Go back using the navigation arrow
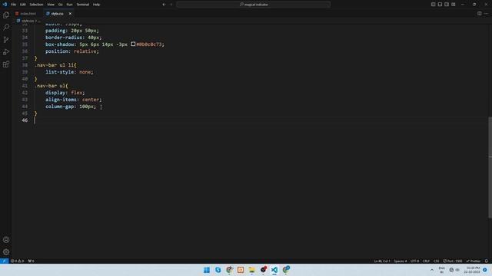The image size is (492, 276). coord(164,5)
